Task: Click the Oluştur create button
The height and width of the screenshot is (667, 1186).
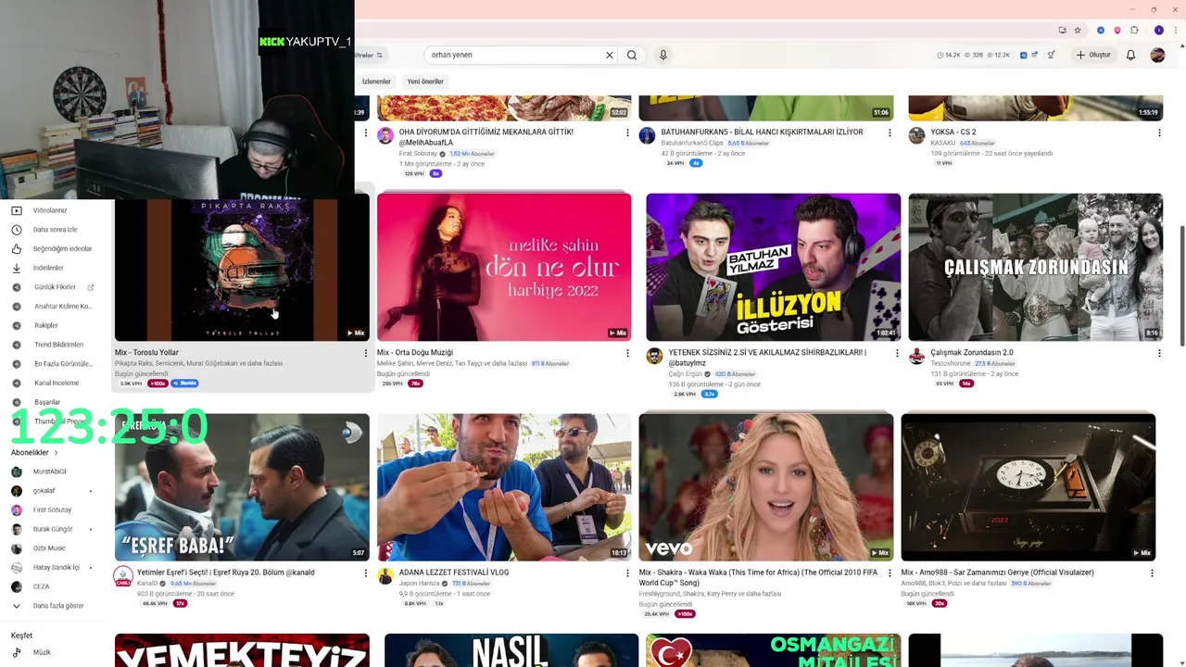Action: [1093, 55]
